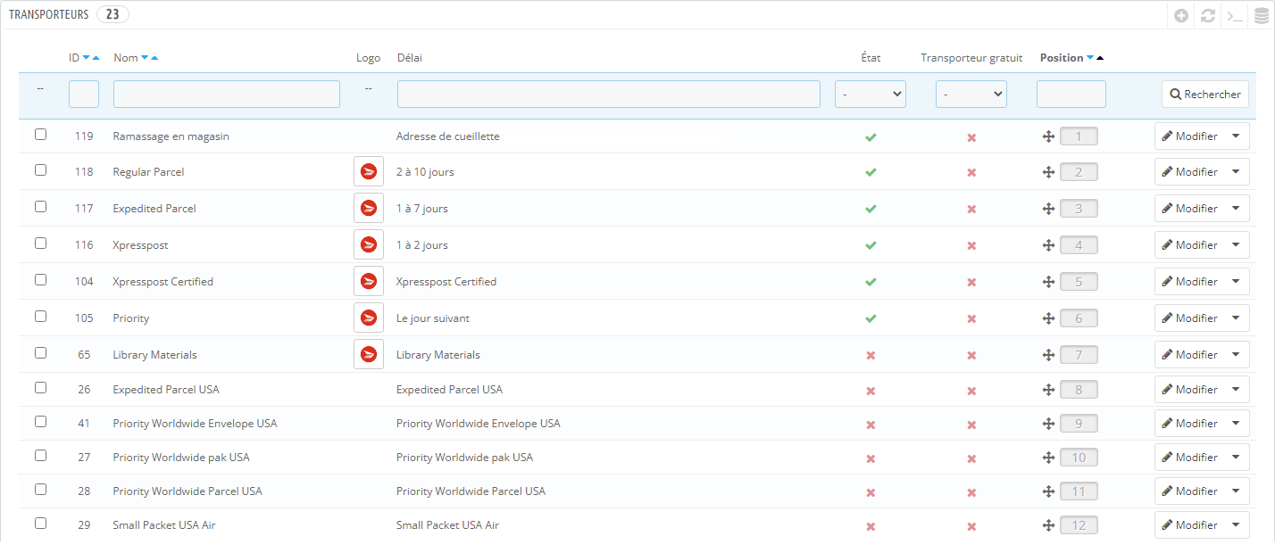The image size is (1275, 553).
Task: Sort Nom column descending
Action: pyautogui.click(x=145, y=58)
